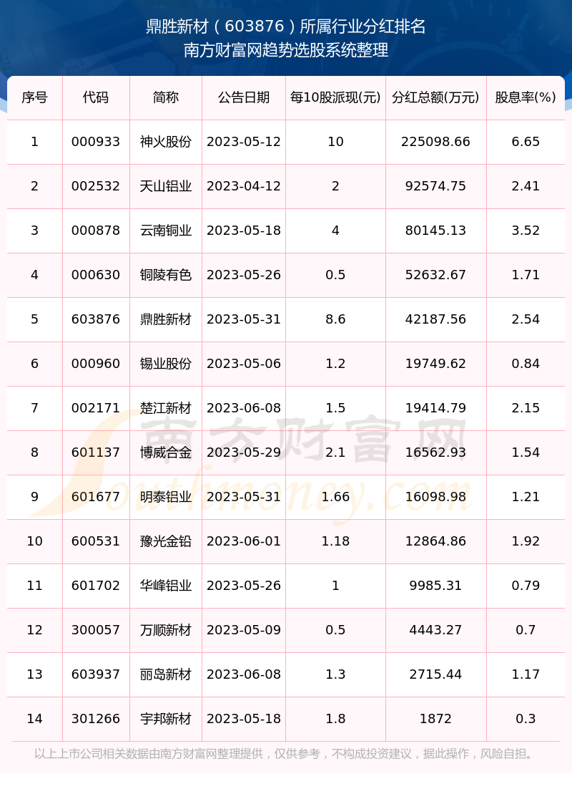The width and height of the screenshot is (572, 789).
Task: Click total dividend 9985.31
Action: click(x=435, y=586)
